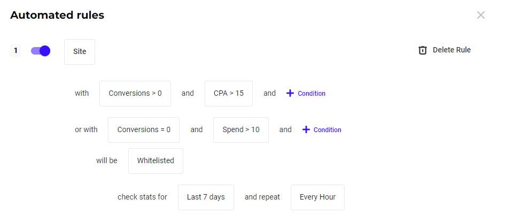
Task: Edit the Conversions > 0 condition
Action: tap(135, 93)
